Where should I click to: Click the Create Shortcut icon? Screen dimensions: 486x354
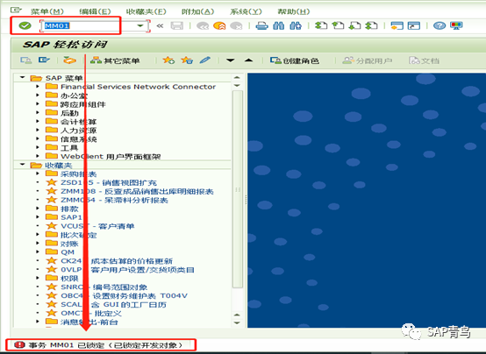(414, 25)
